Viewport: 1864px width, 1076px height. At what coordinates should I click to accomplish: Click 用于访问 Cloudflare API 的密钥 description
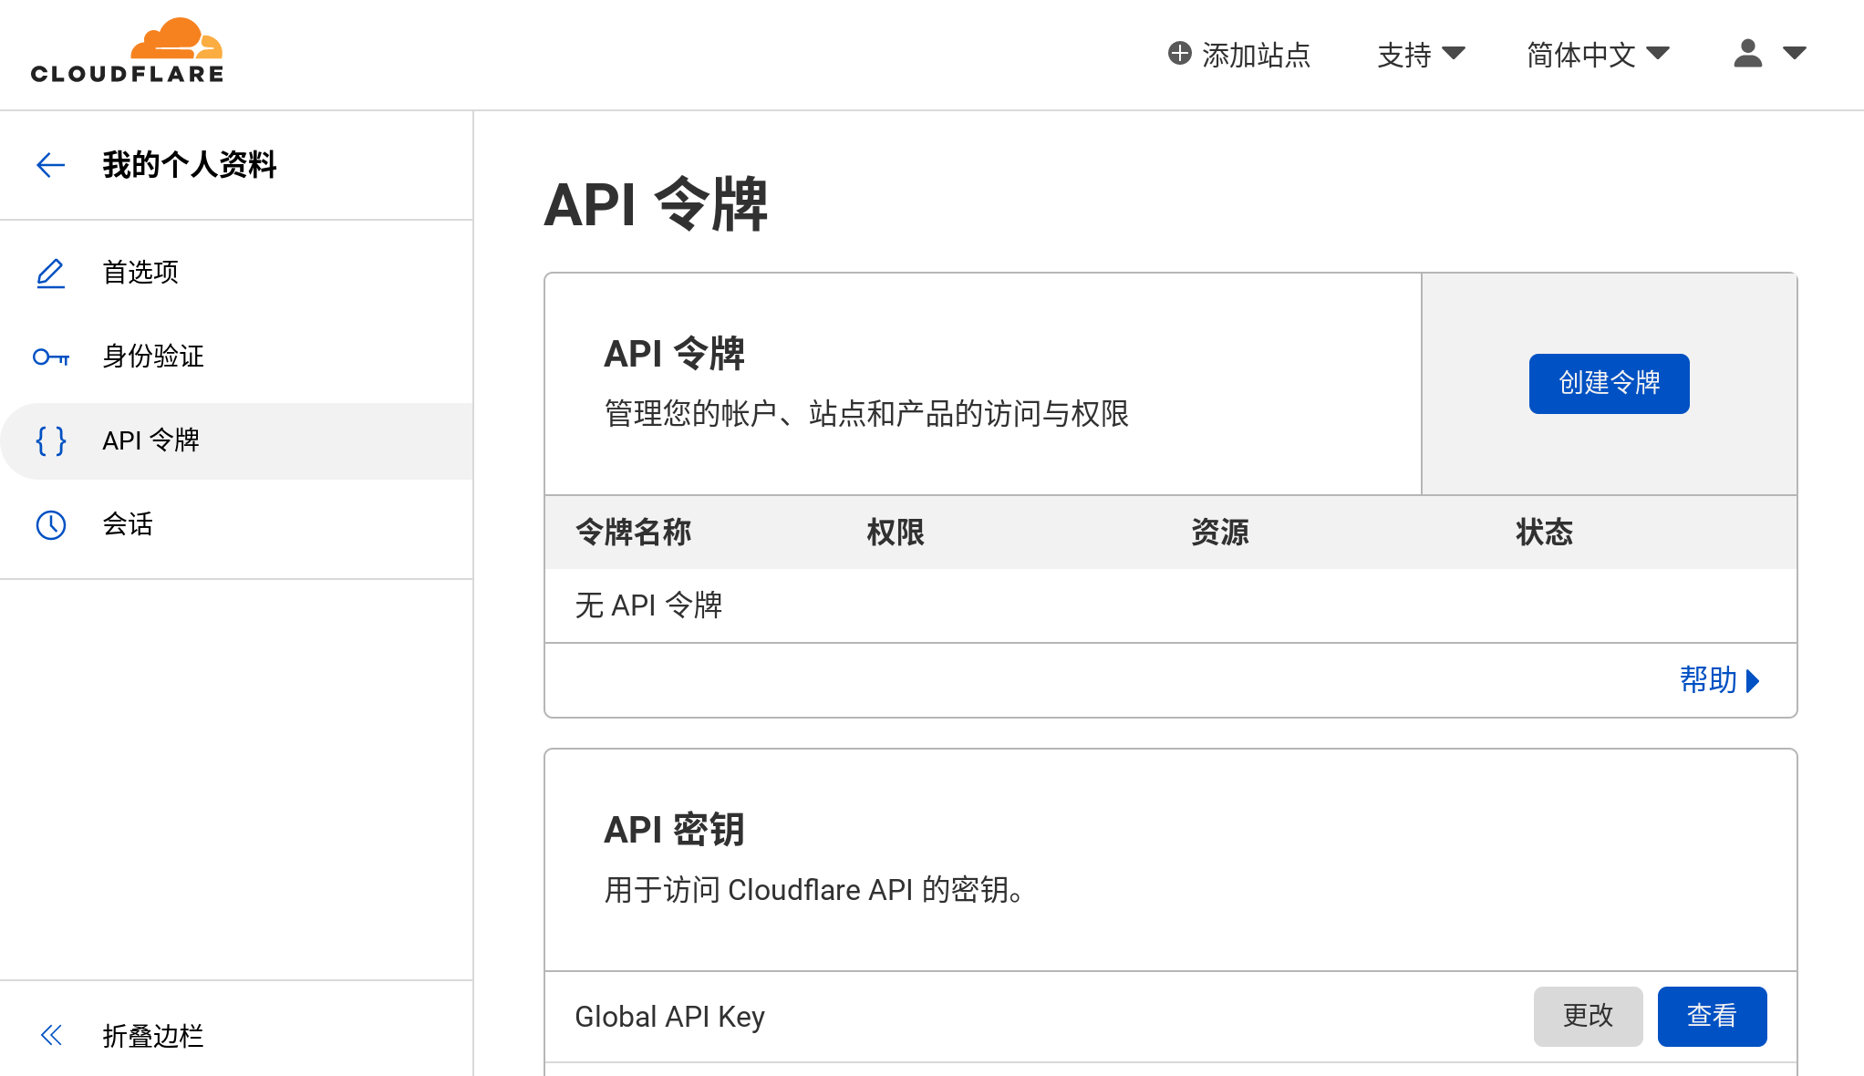(x=814, y=890)
